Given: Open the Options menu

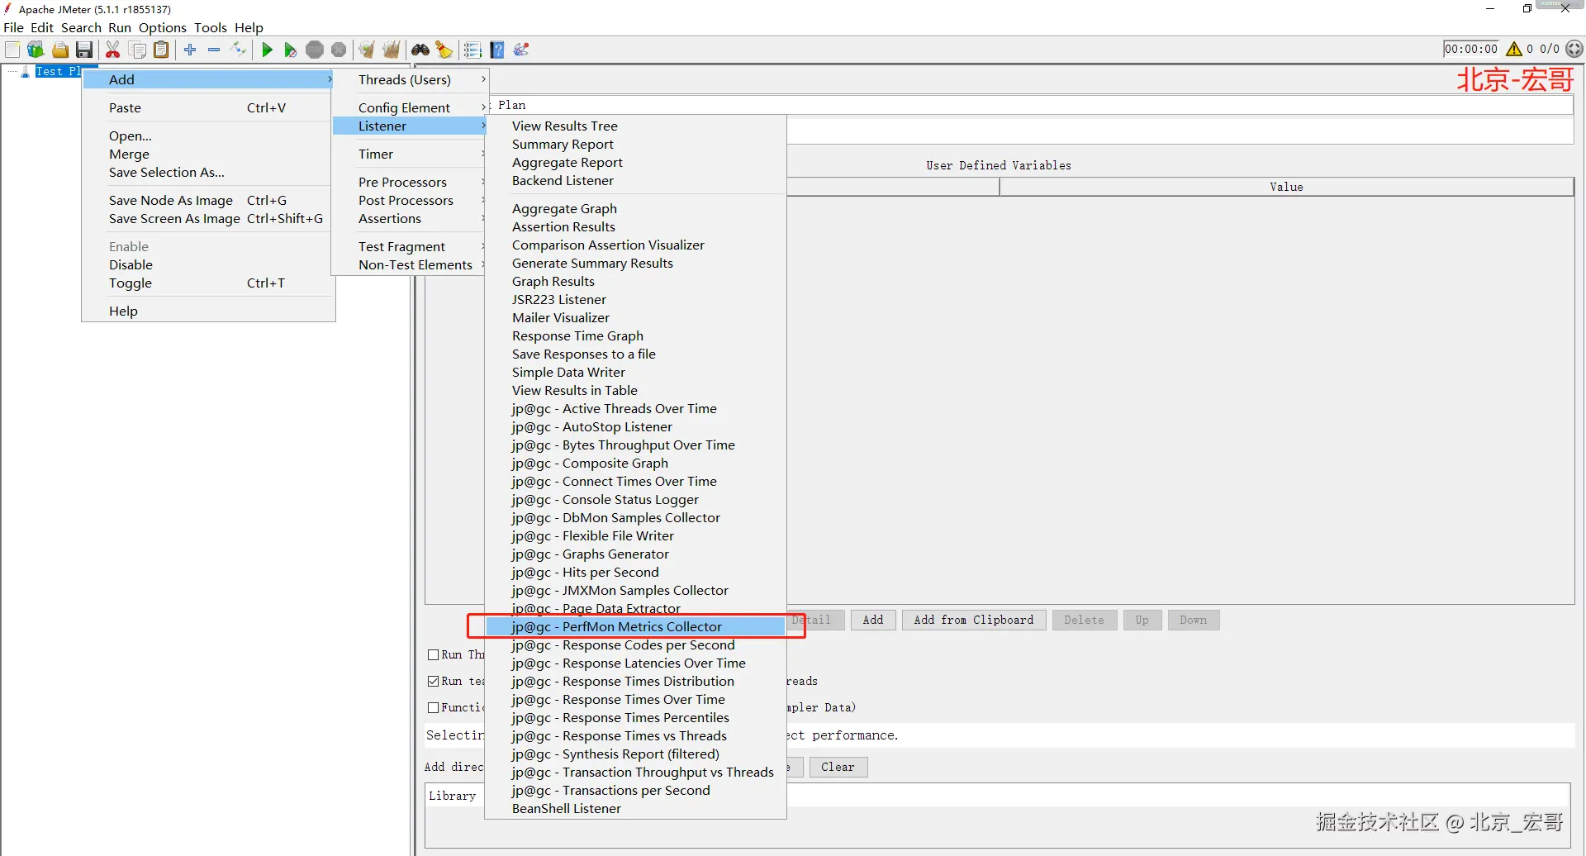Looking at the screenshot, I should click(x=162, y=27).
